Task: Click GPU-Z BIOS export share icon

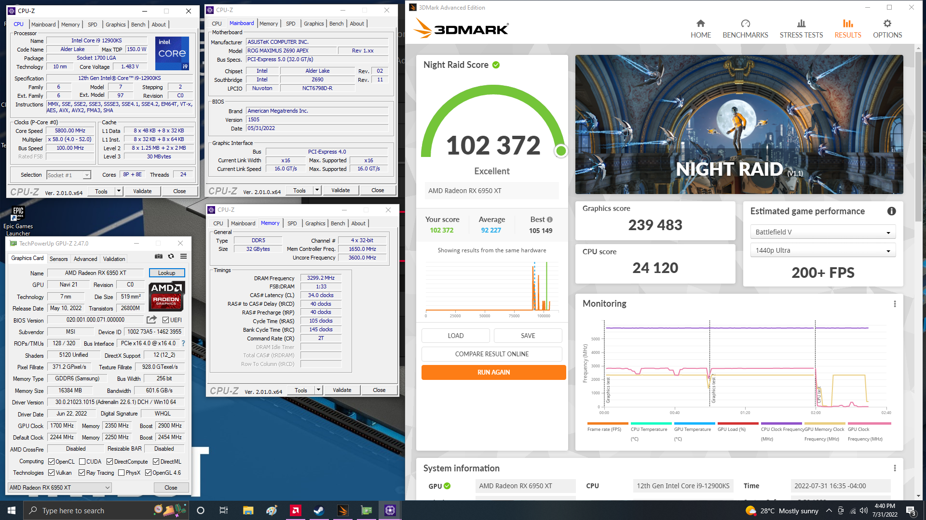Action: 151,320
